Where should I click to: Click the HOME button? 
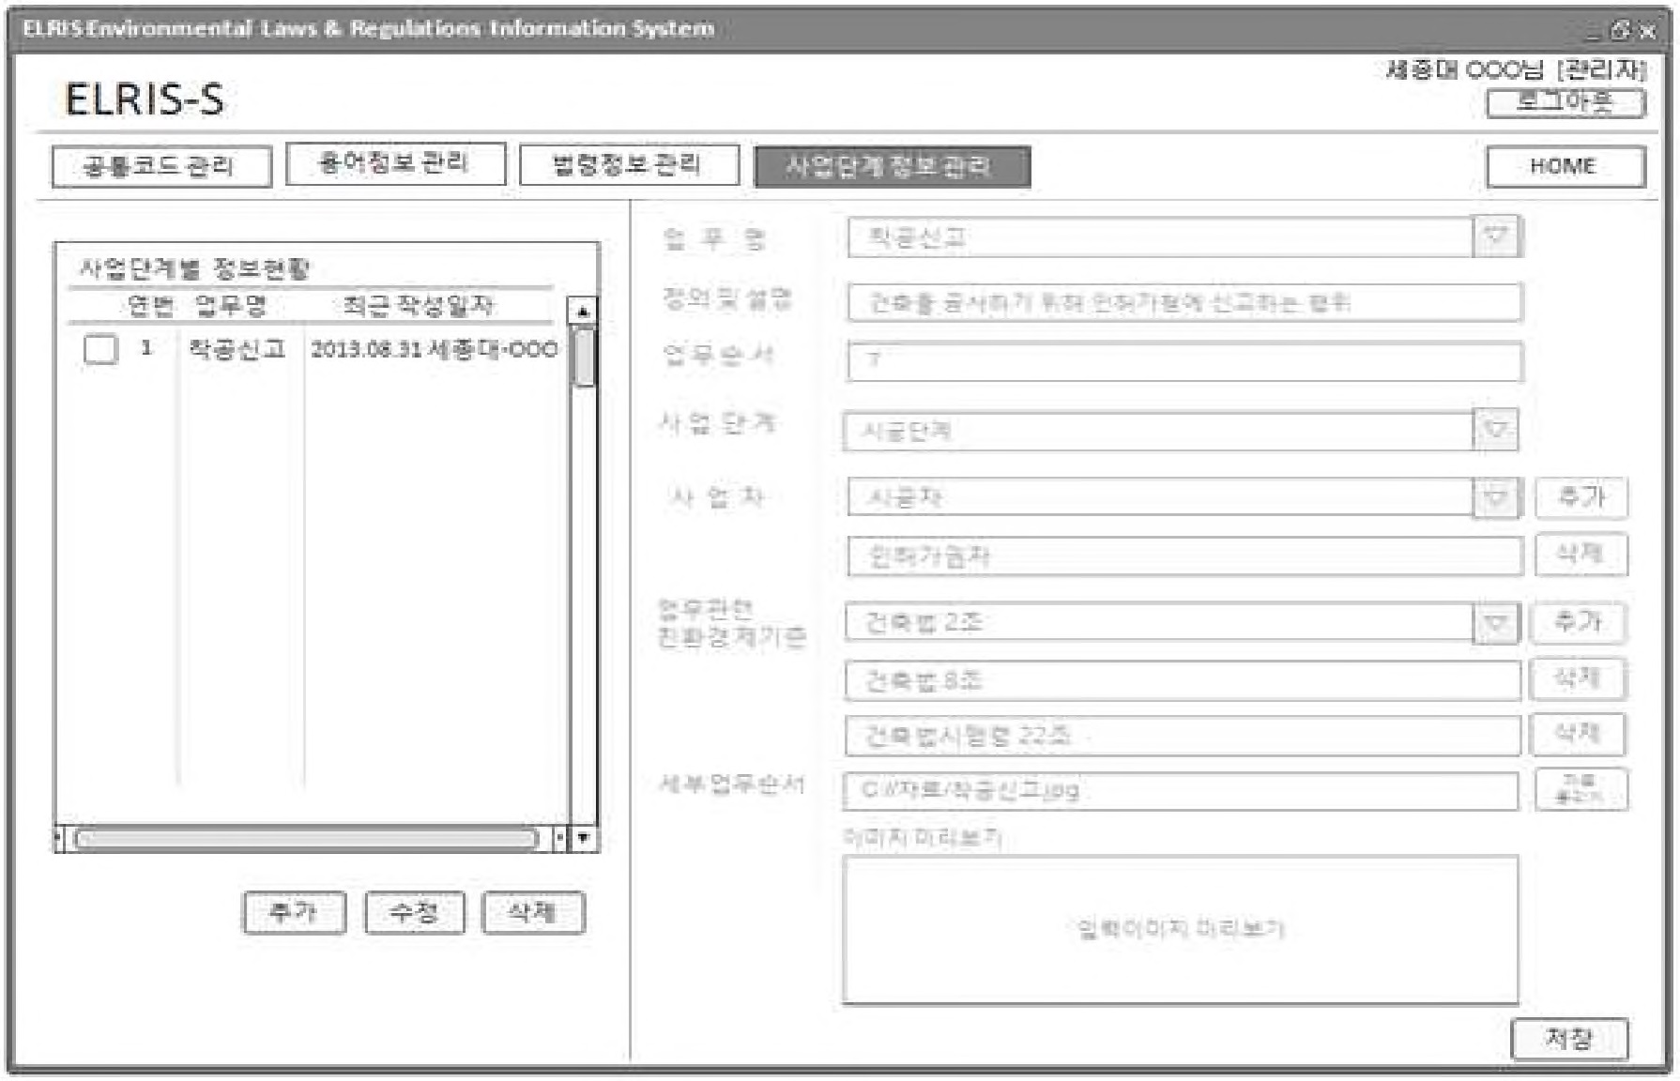coord(1565,167)
